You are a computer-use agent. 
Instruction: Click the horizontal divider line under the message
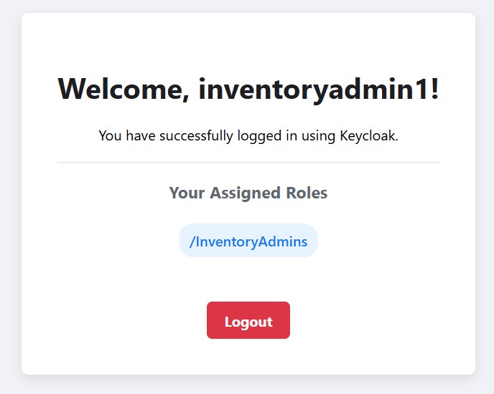[248, 163]
